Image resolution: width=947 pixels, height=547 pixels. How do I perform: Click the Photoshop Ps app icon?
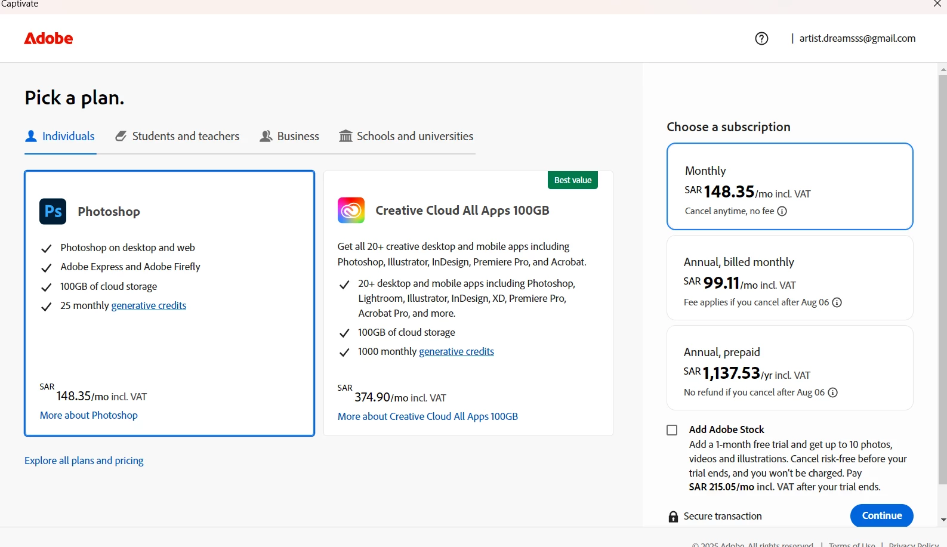(53, 211)
